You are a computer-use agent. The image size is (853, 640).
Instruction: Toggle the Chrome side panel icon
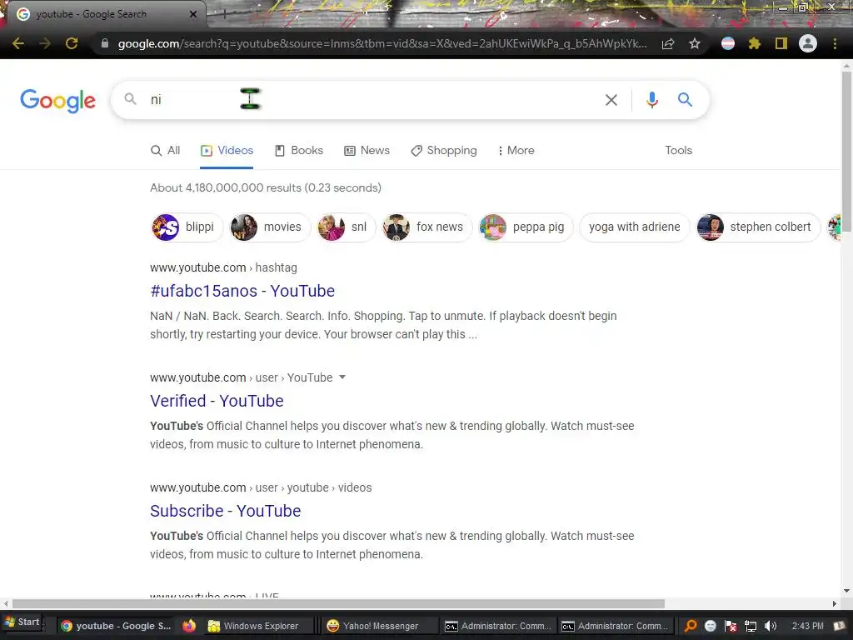point(781,43)
